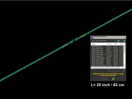Screen dimensions: 132x99
Task: Click the 94.22 grams cell
Action: [x=110, y=64]
